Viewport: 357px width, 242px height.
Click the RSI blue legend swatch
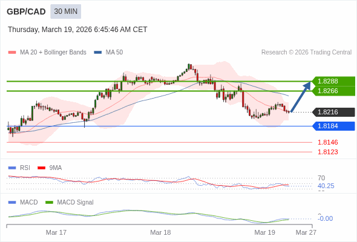point(12,168)
